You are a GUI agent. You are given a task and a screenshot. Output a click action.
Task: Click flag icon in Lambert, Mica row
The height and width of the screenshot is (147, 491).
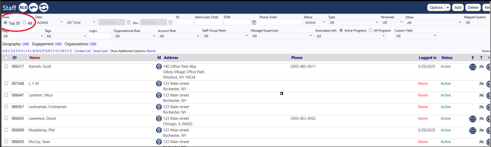click(x=481, y=96)
